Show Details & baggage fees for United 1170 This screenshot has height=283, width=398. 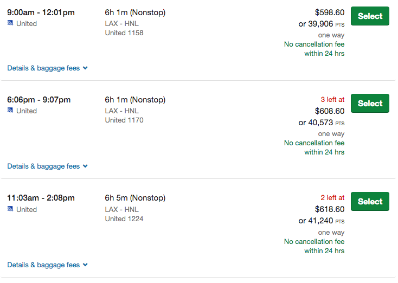(x=47, y=166)
